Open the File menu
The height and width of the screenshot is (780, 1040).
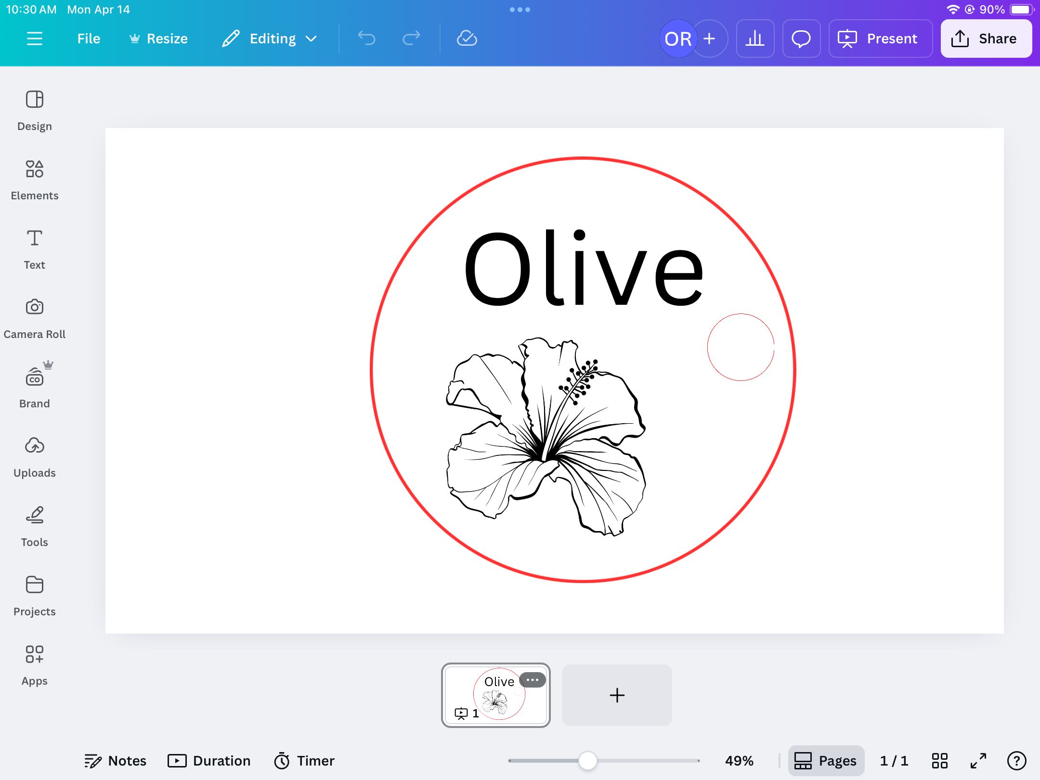click(x=89, y=39)
